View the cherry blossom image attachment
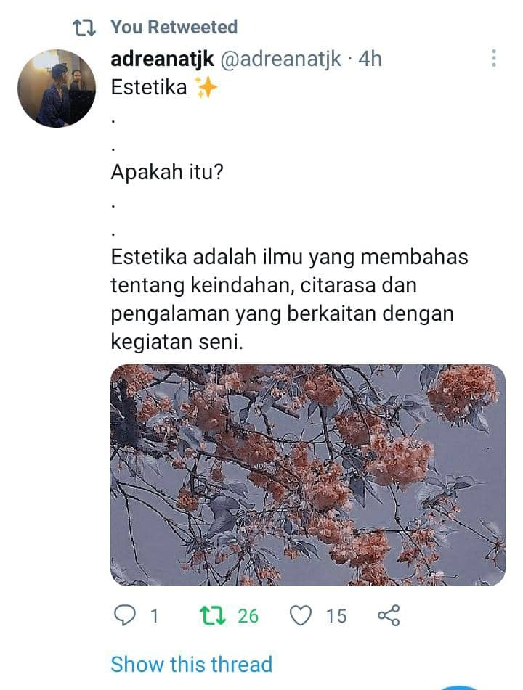 307,475
